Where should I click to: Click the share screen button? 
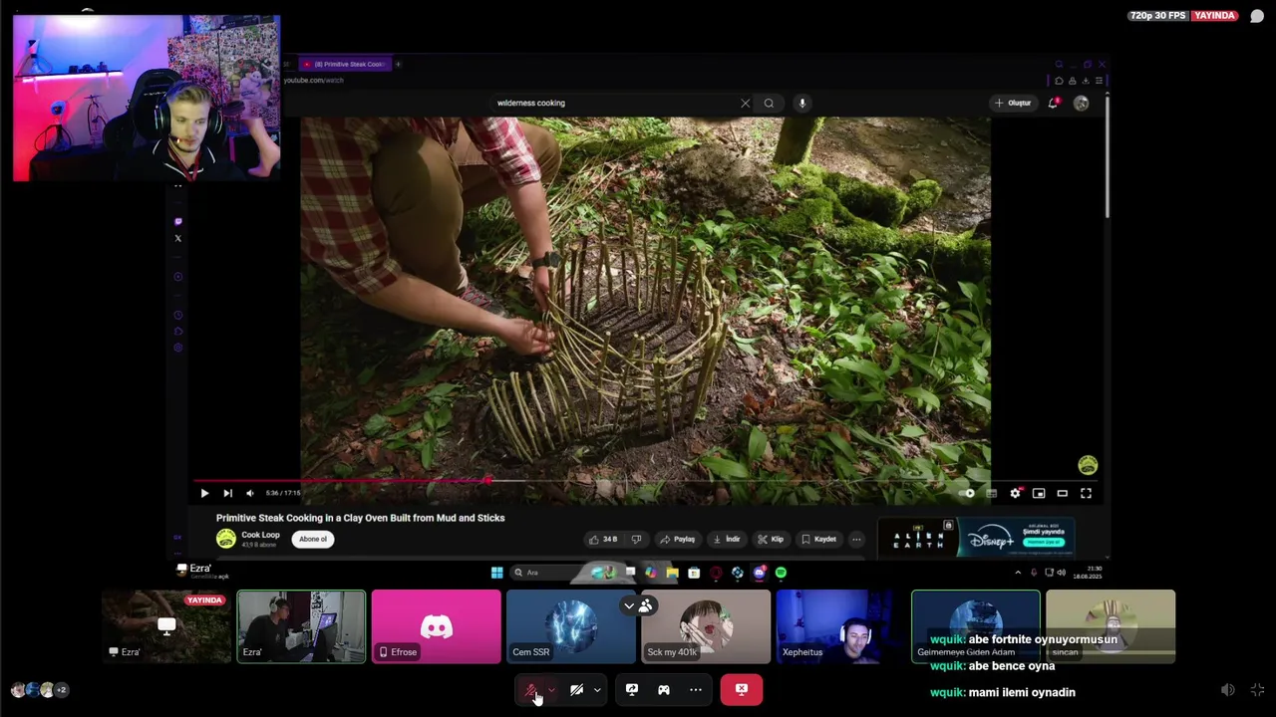632,689
